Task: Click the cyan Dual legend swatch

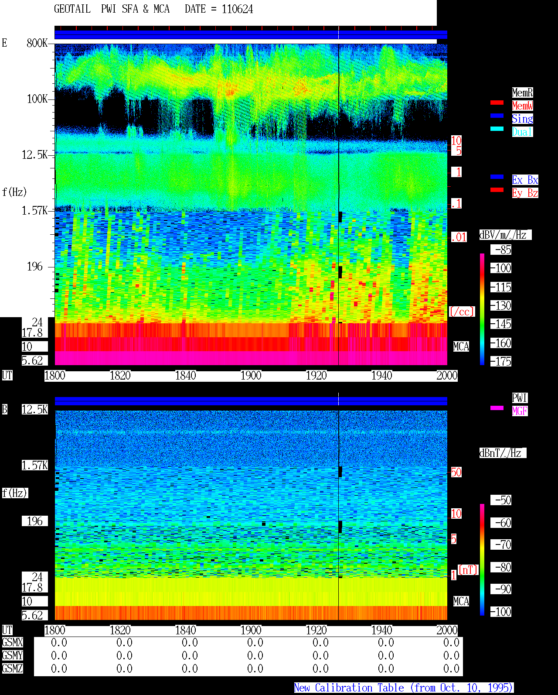Action: point(497,129)
